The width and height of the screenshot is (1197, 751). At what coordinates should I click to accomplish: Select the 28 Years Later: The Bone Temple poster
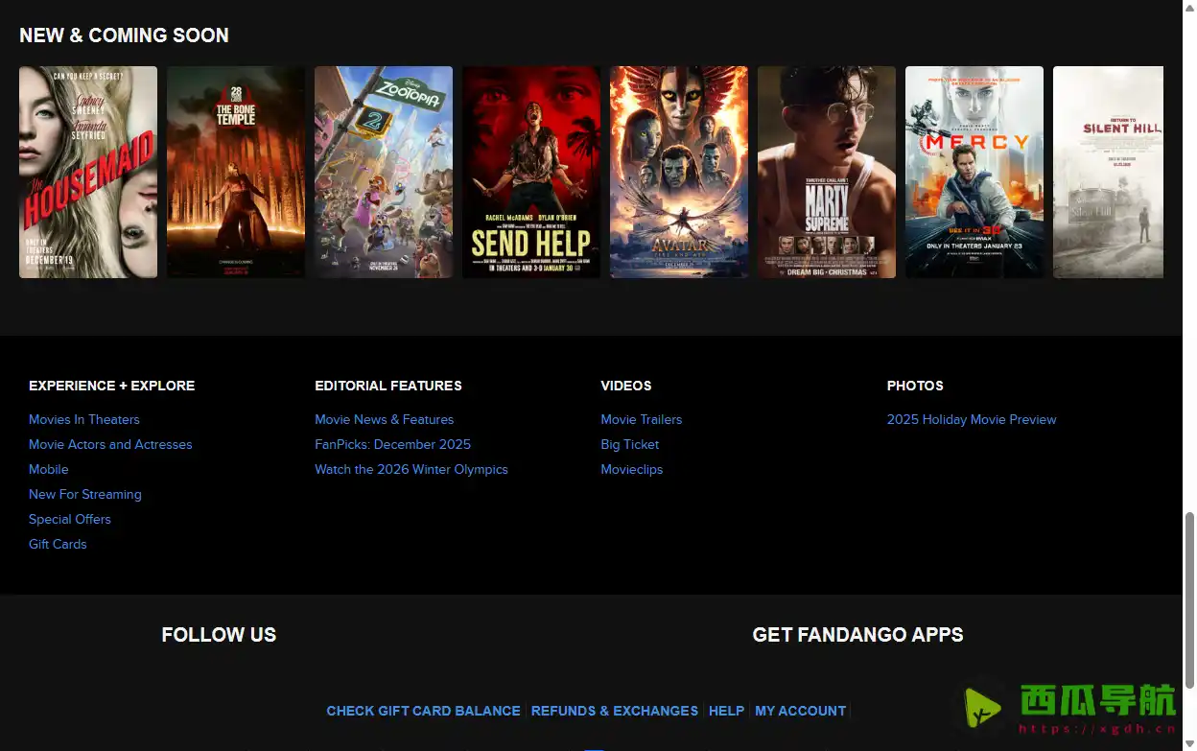(236, 173)
